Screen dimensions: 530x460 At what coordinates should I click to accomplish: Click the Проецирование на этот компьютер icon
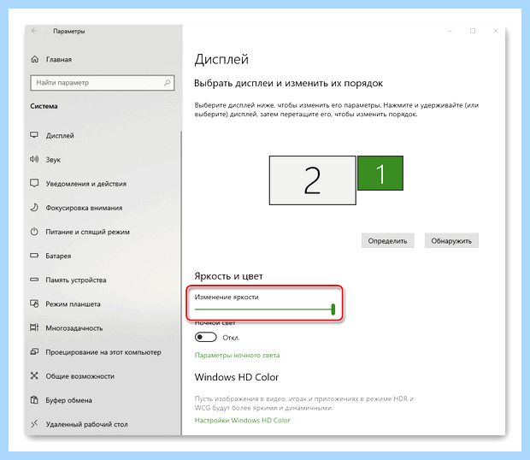click(x=34, y=352)
